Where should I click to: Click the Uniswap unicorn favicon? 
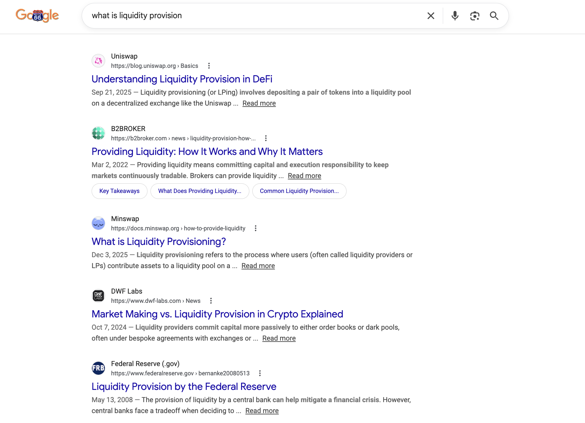tap(98, 61)
